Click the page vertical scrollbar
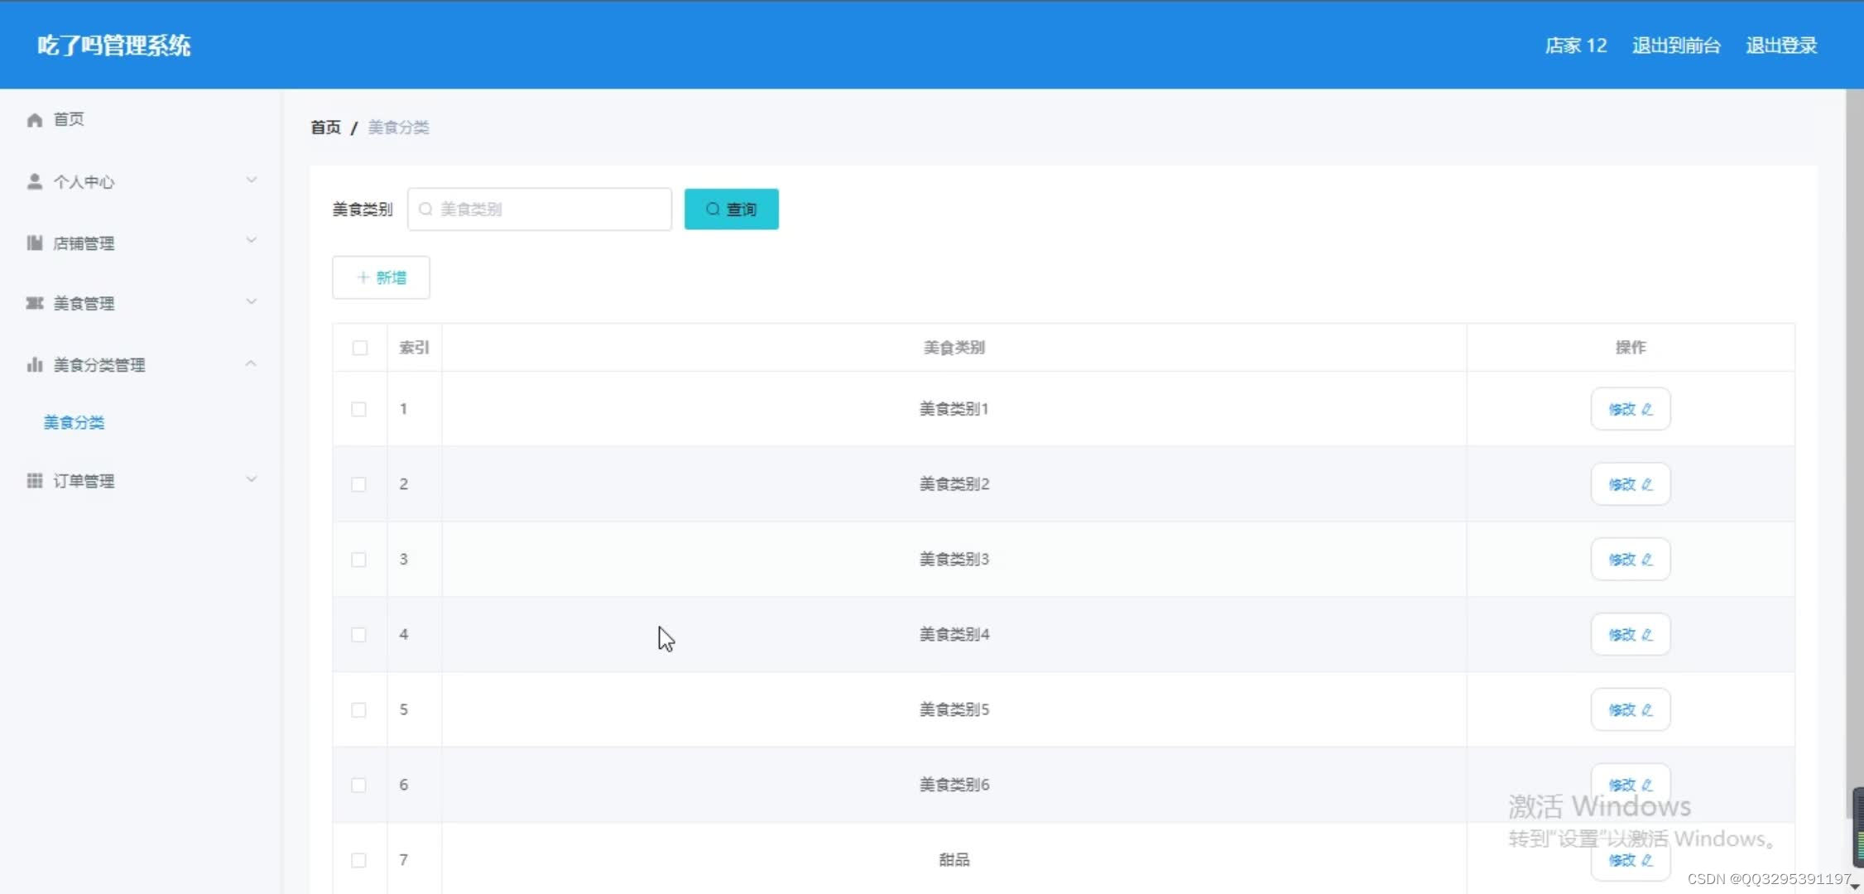1864x894 pixels. tap(1854, 455)
